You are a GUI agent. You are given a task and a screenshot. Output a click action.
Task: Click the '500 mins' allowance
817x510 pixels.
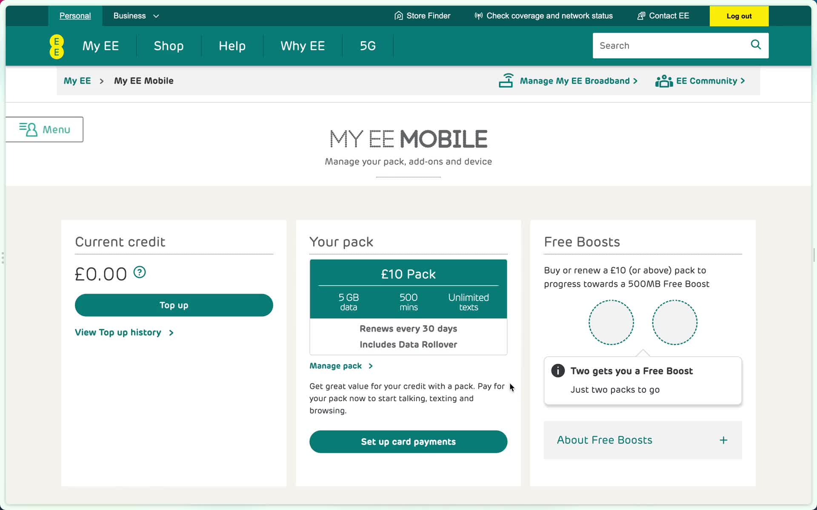click(408, 302)
